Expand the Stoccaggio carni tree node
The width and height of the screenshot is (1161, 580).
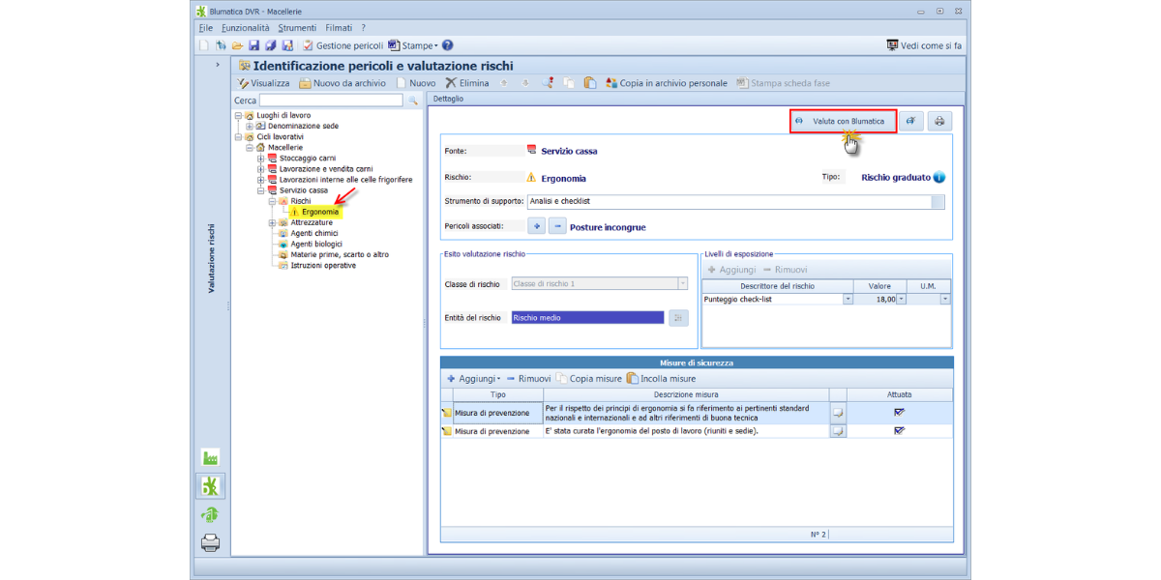(x=260, y=159)
